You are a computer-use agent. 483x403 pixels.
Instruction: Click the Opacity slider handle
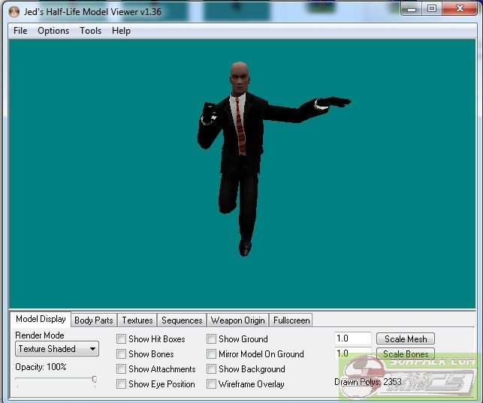point(95,380)
